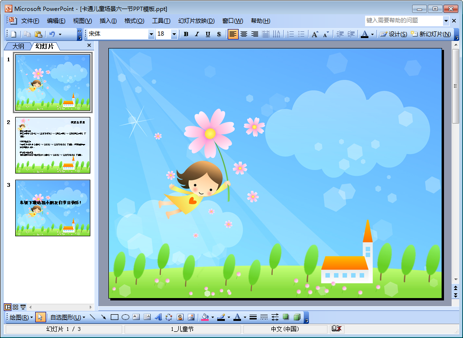Apply line color brush swatch
Viewport: 463px width, 338px height.
pos(221,318)
